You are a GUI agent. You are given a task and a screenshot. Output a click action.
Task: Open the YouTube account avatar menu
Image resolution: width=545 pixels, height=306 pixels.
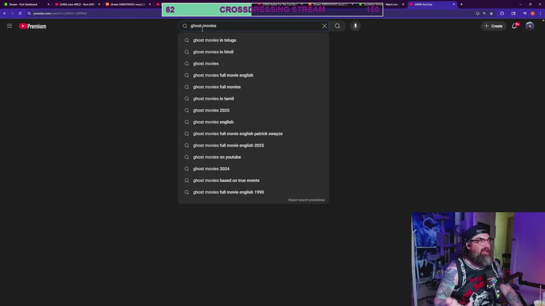coord(530,26)
